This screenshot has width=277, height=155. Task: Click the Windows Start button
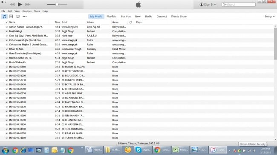click(x=5, y=150)
